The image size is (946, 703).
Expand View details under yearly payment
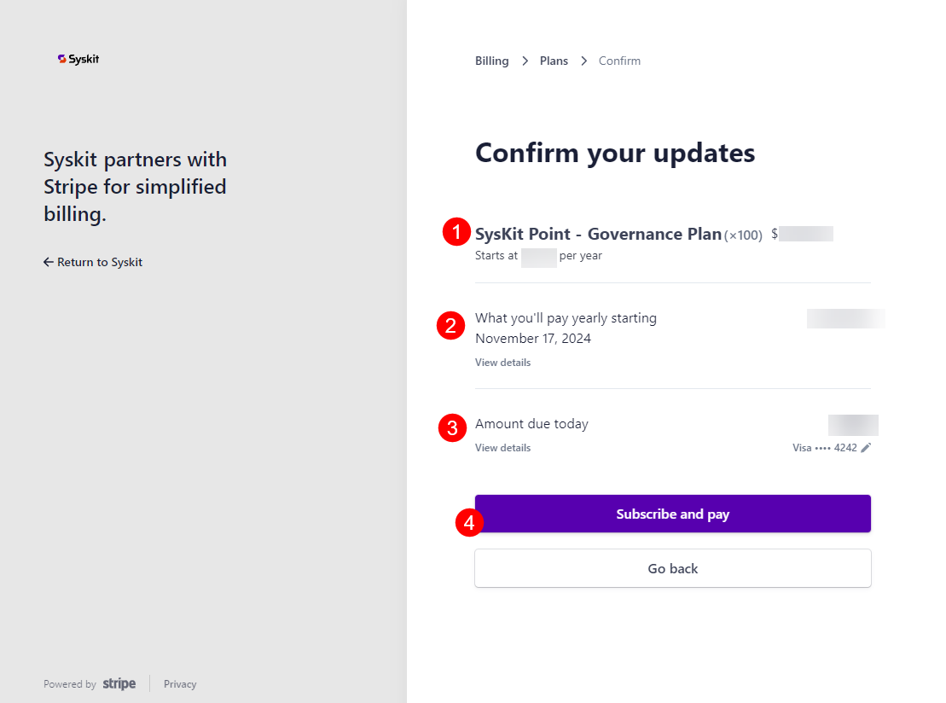coord(502,362)
